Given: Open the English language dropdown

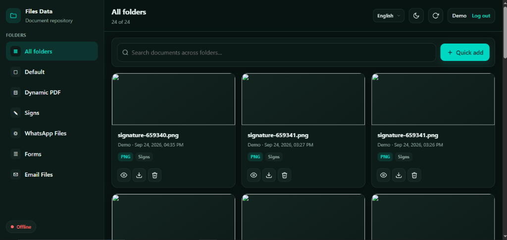Looking at the screenshot, I should click(x=389, y=16).
